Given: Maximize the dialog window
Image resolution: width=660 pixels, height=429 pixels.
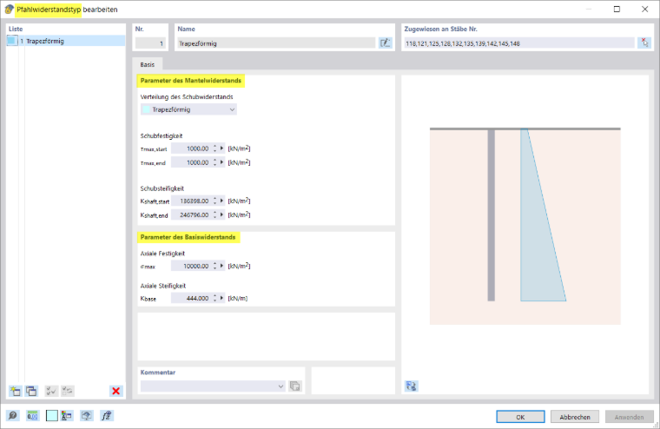Looking at the screenshot, I should tap(617, 10).
